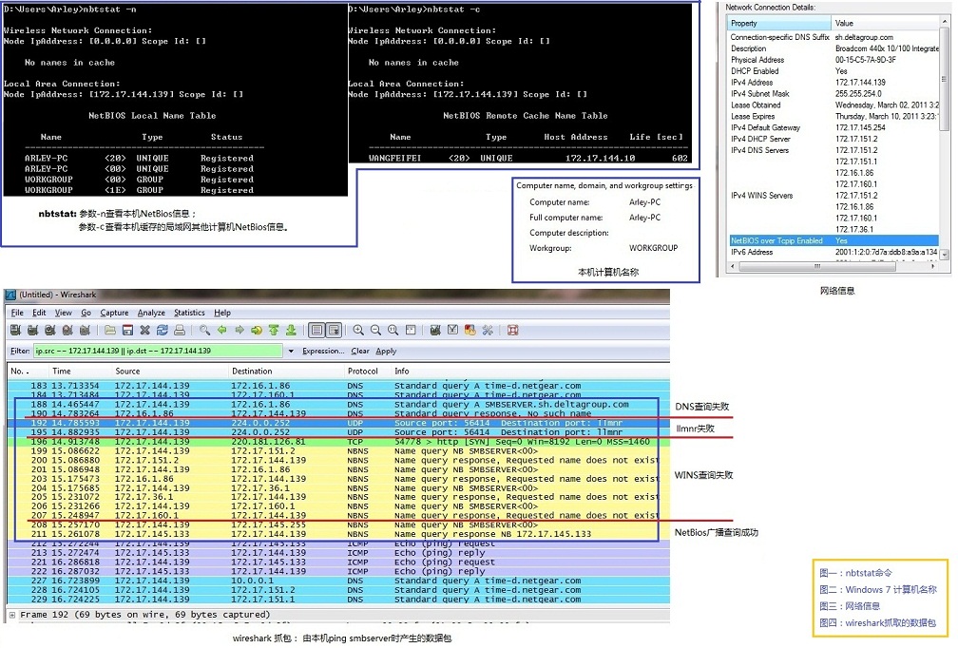This screenshot has height=648, width=958.
Task: Select packet 227 DNS query to 10.0.0.1
Action: [x=338, y=581]
